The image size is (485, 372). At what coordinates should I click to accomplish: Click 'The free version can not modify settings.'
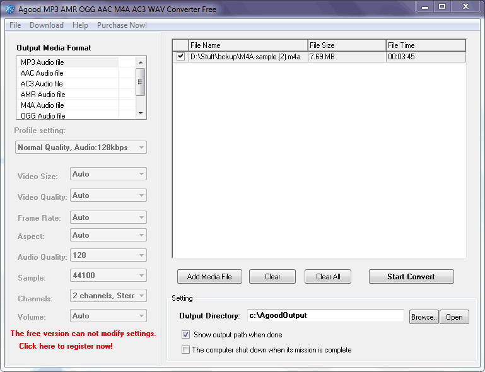pos(83,334)
